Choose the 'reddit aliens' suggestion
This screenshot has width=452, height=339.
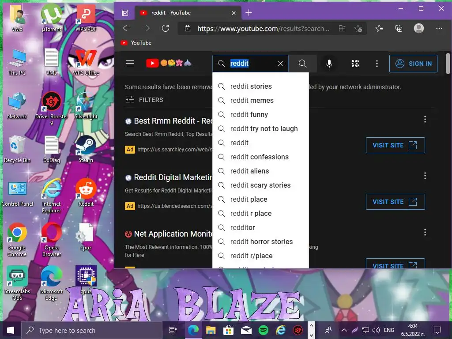coord(260,171)
